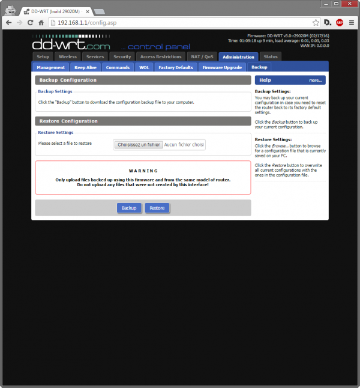360x388 pixels.
Task: Open the Chrome hamburger menu
Action: 352,22
